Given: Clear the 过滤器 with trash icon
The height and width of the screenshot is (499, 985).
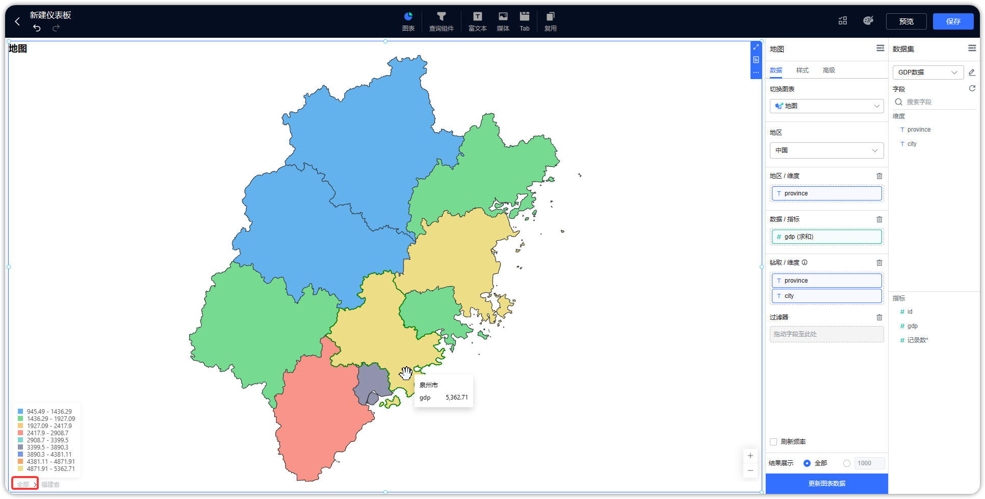Looking at the screenshot, I should pyautogui.click(x=879, y=317).
